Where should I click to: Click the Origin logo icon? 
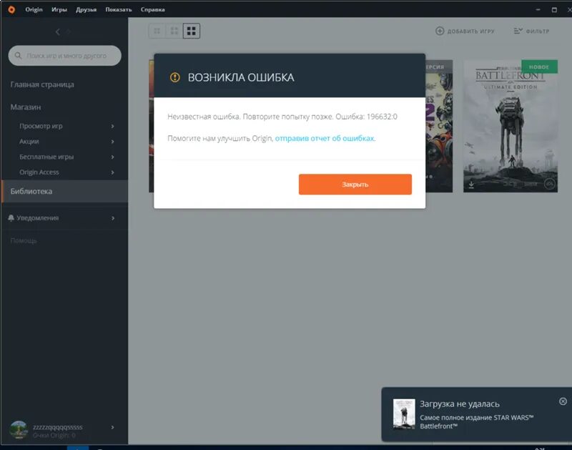pyautogui.click(x=11, y=9)
